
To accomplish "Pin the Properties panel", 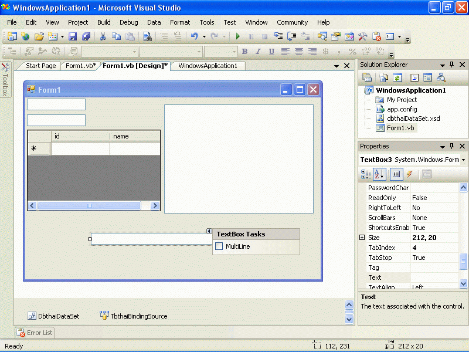I will 451,146.
